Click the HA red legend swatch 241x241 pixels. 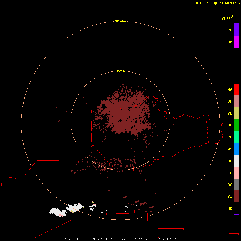(x=236, y=89)
